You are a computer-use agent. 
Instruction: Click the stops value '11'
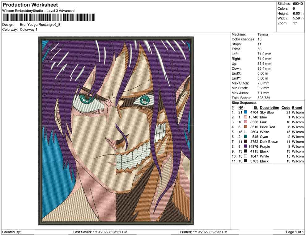[259, 44]
